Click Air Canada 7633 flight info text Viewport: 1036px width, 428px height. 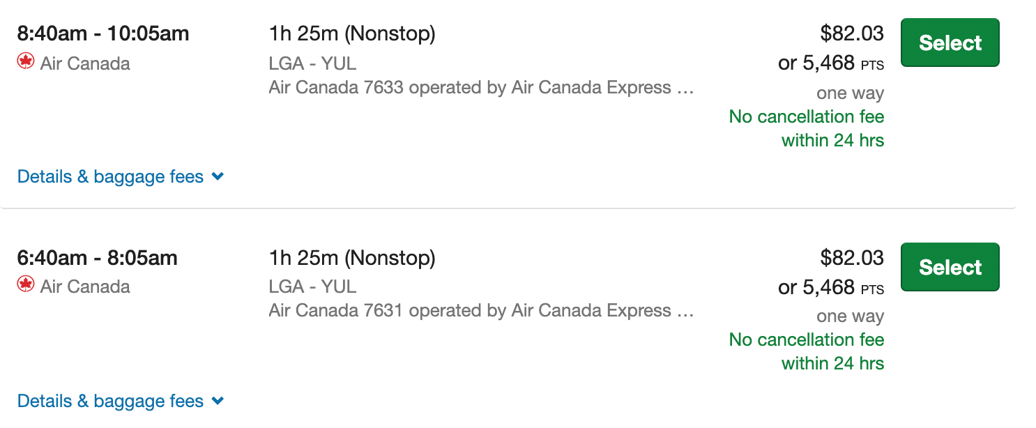(x=481, y=88)
